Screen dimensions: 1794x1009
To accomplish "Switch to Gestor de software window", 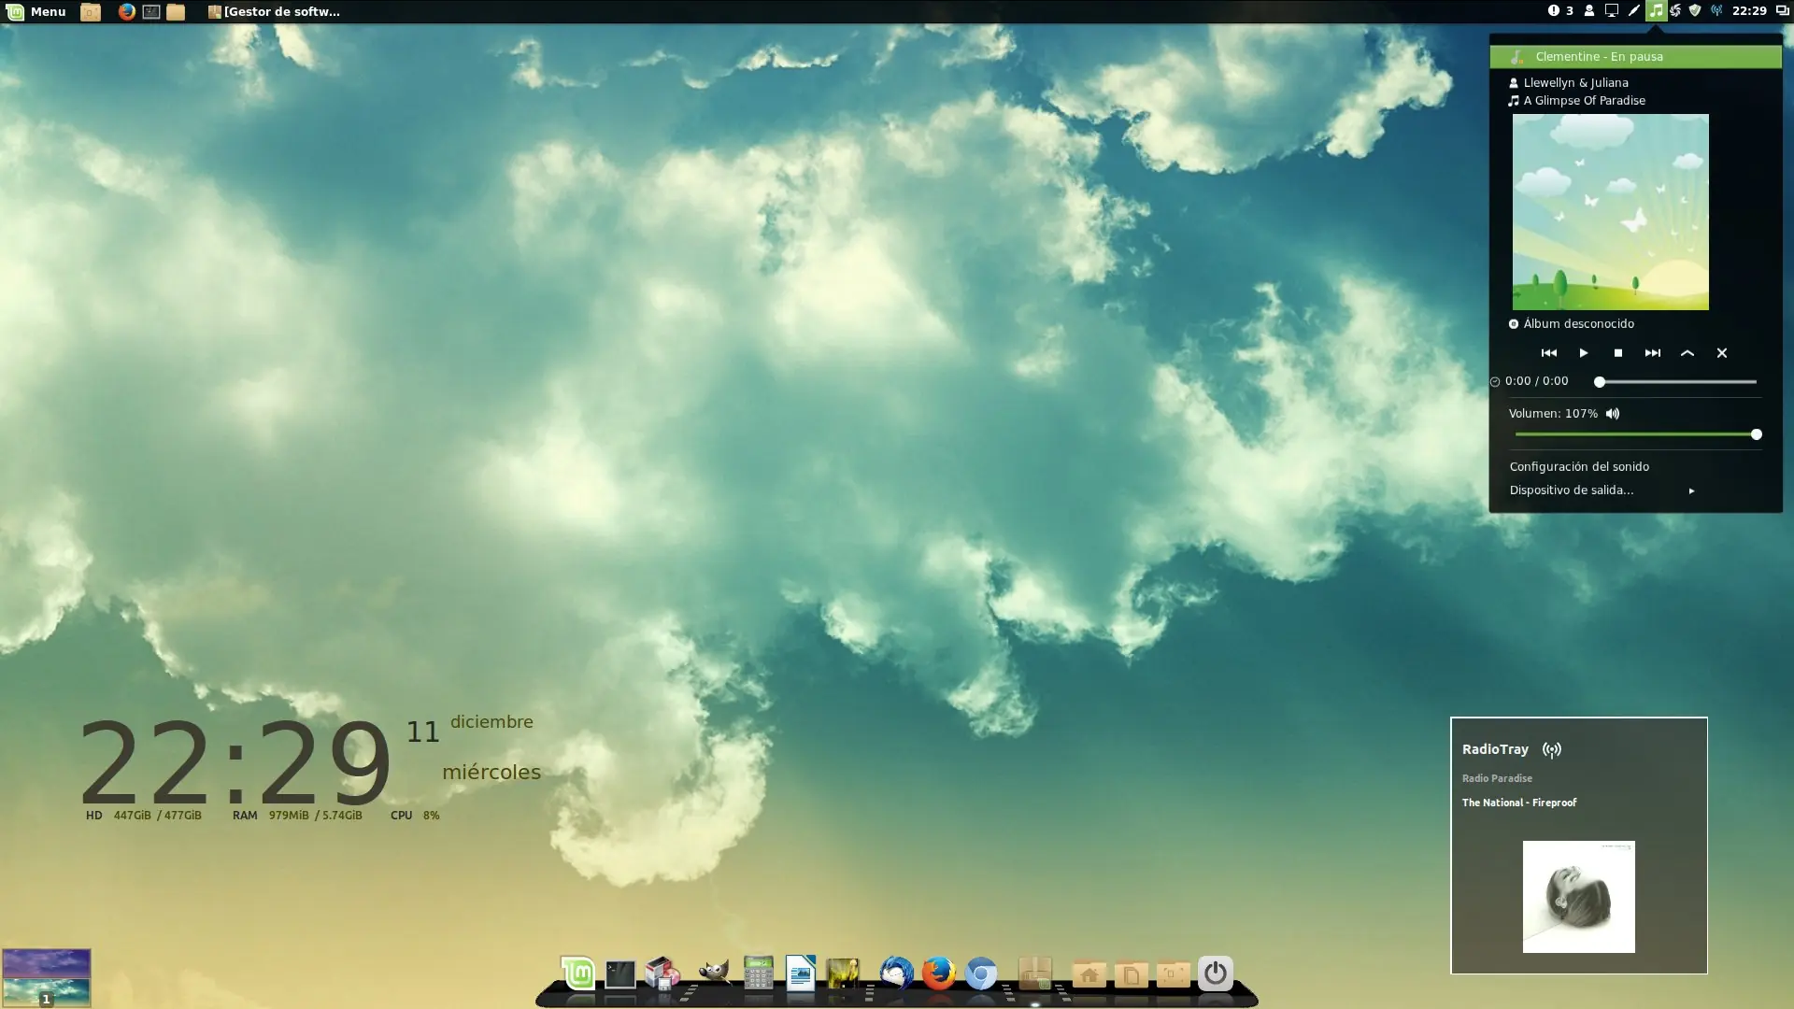I will pos(274,11).
